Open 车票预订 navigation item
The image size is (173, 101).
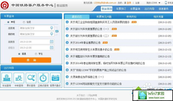(x=121, y=9)
